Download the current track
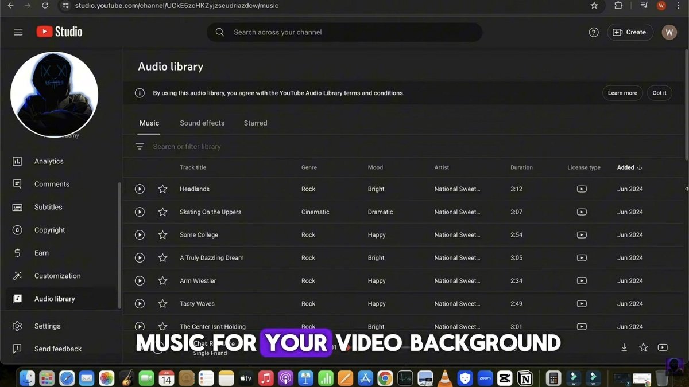Viewport: 689px width, 387px height. [x=624, y=347]
